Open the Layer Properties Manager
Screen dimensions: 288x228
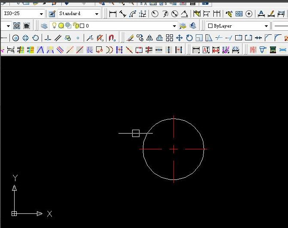pyautogui.click(x=44, y=26)
